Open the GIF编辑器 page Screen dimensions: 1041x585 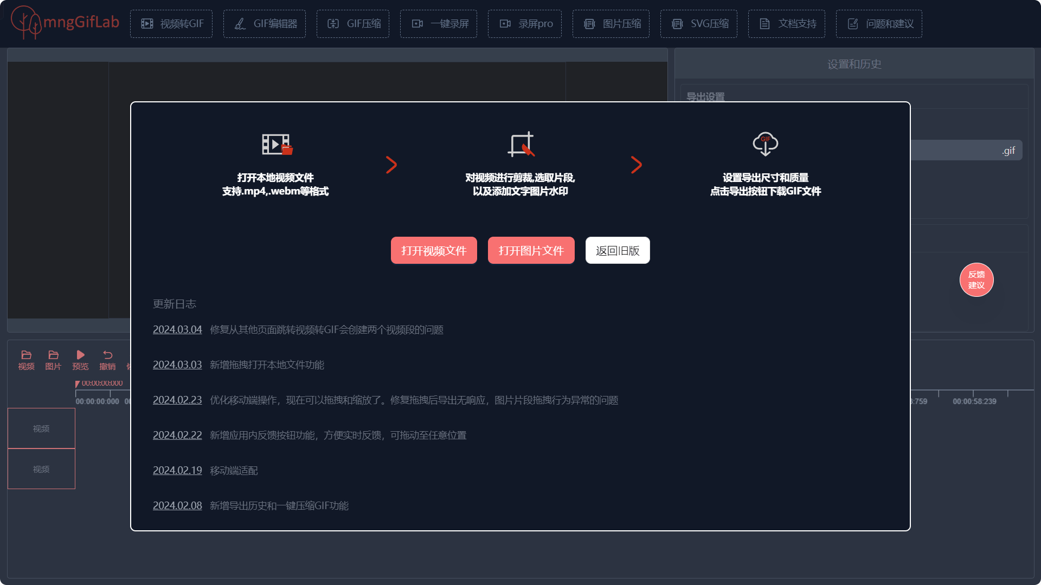click(x=265, y=24)
